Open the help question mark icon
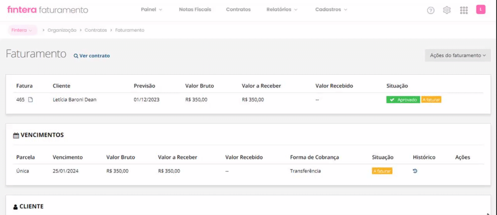Viewport: 497px width, 215px height. pyautogui.click(x=430, y=10)
